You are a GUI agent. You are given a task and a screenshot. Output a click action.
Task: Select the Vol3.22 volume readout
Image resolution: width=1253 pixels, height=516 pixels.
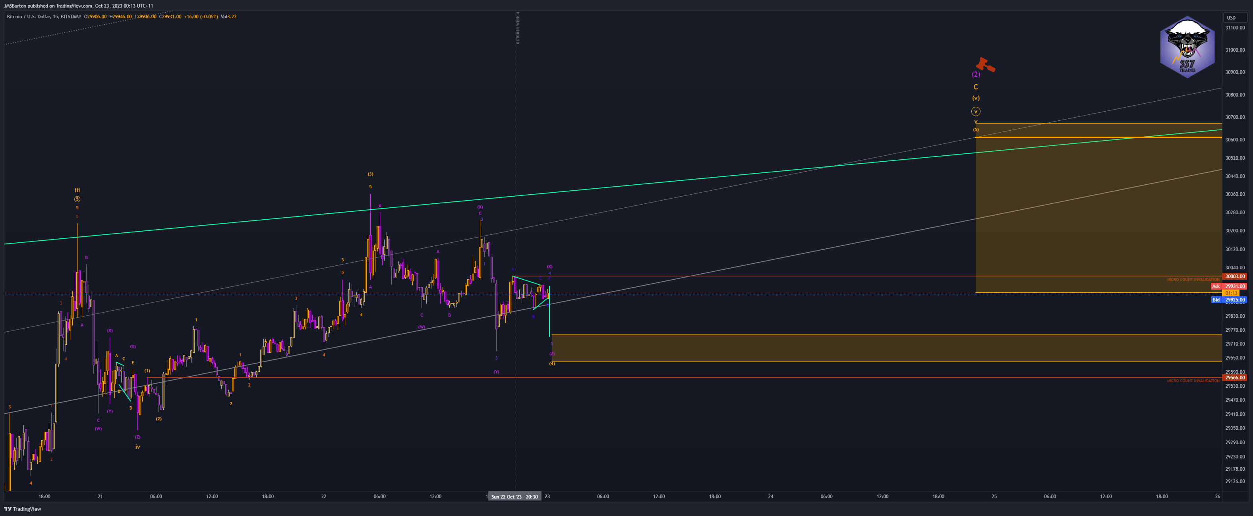tap(228, 17)
